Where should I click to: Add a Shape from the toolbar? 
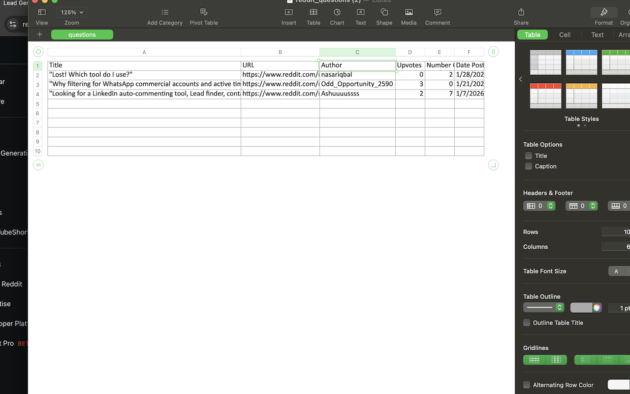384,12
